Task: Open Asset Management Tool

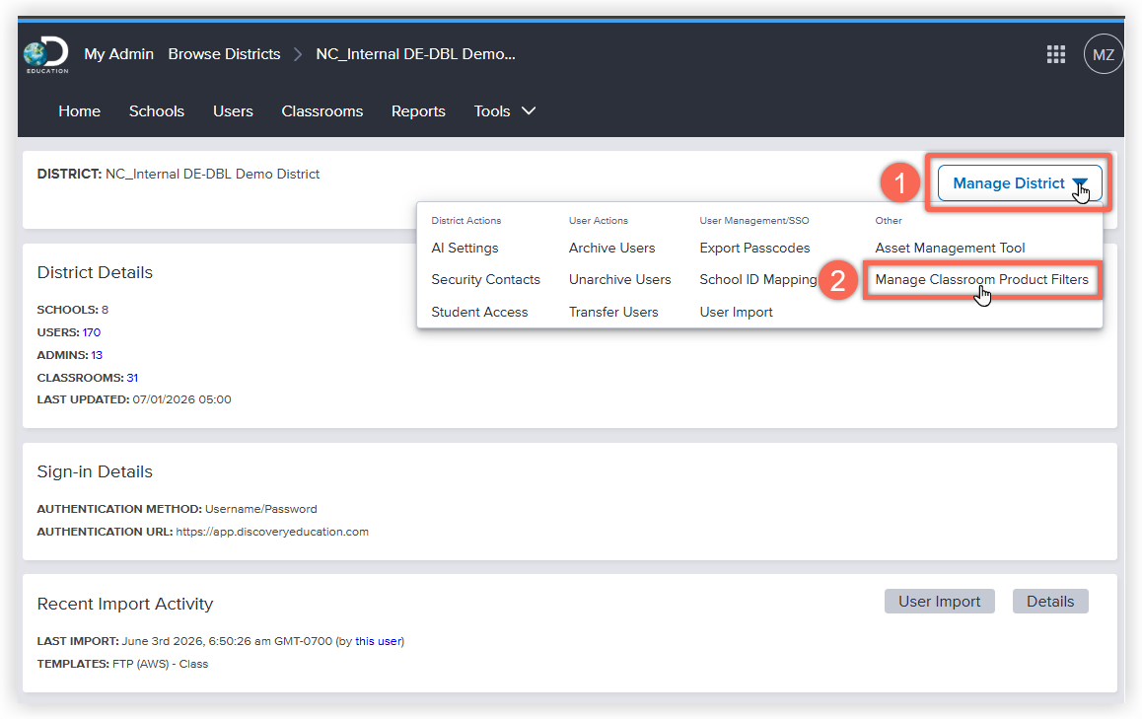Action: (950, 249)
